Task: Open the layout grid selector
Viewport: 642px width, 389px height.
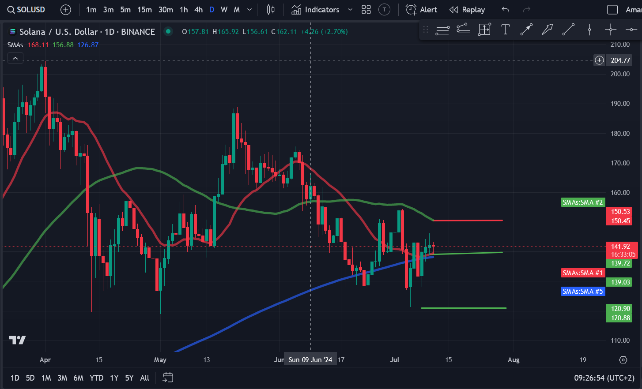Action: (366, 10)
